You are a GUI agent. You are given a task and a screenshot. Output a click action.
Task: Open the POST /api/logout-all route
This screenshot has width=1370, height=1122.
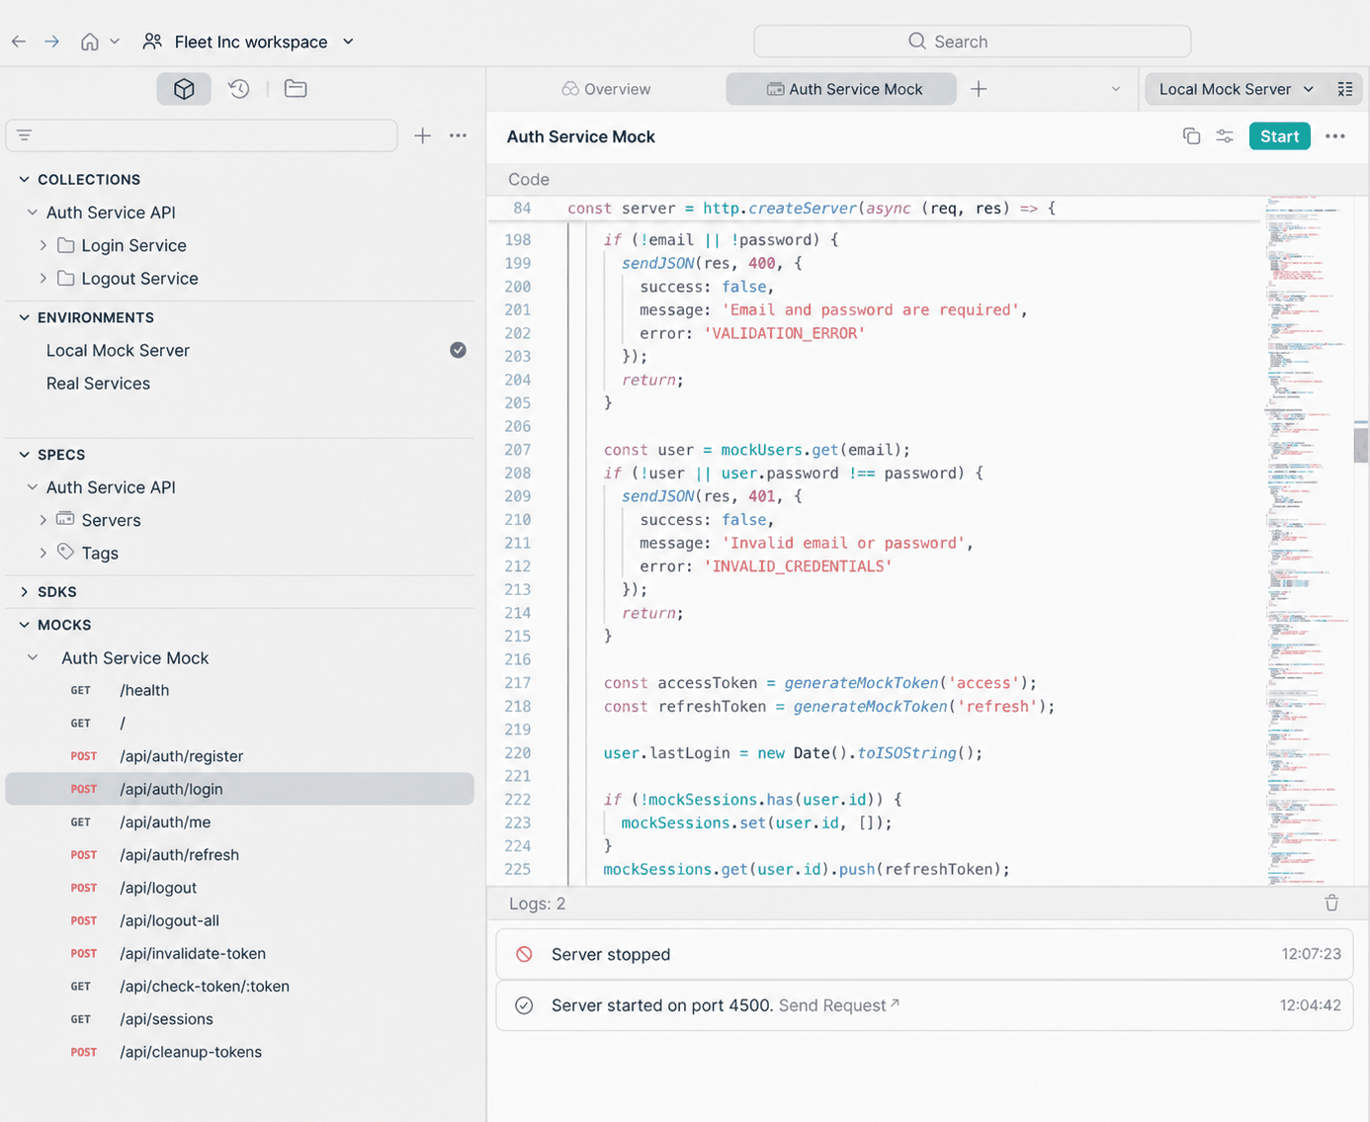point(240,920)
